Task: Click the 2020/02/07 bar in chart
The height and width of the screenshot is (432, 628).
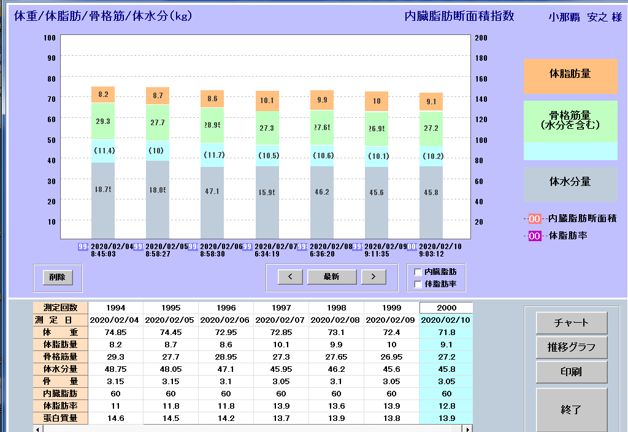Action: (x=267, y=164)
